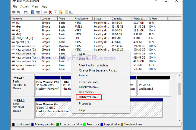Click the Forward arrow toolbar icon
Screen dimensions: 196x130
(19, 12)
